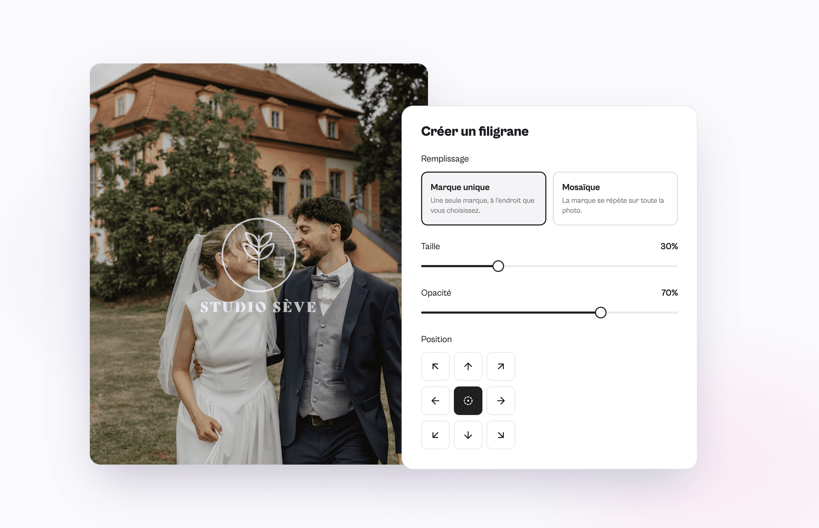Click the Taille slider handle

coord(498,266)
